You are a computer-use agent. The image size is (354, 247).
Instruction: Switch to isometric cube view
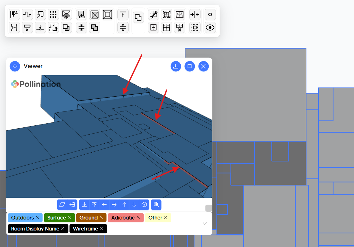tap(144, 205)
